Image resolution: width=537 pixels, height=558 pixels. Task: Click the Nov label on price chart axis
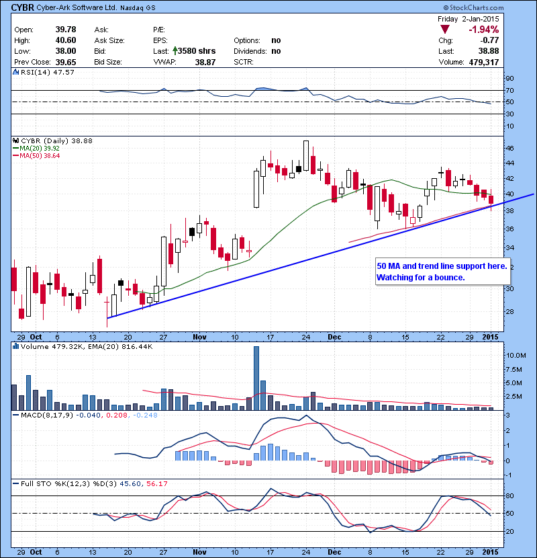point(199,337)
